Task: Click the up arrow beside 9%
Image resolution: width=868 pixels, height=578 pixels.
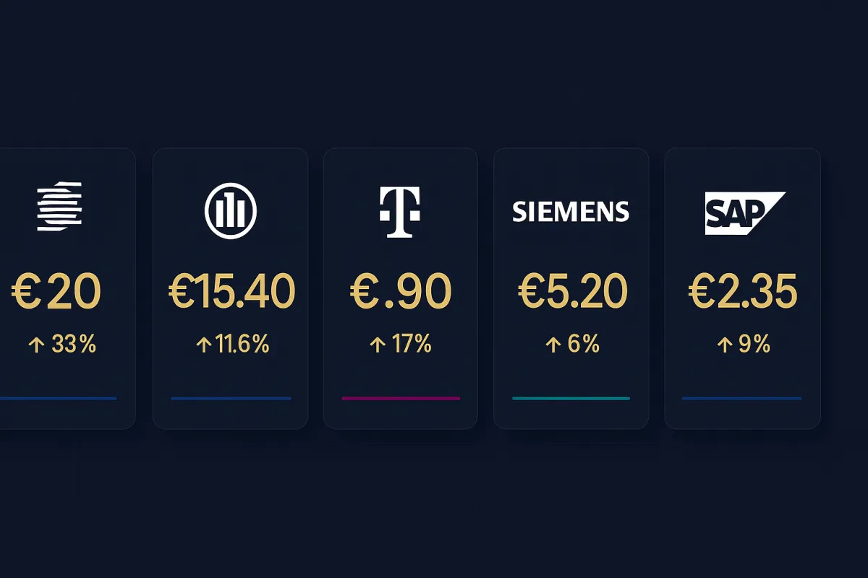Action: coord(724,345)
